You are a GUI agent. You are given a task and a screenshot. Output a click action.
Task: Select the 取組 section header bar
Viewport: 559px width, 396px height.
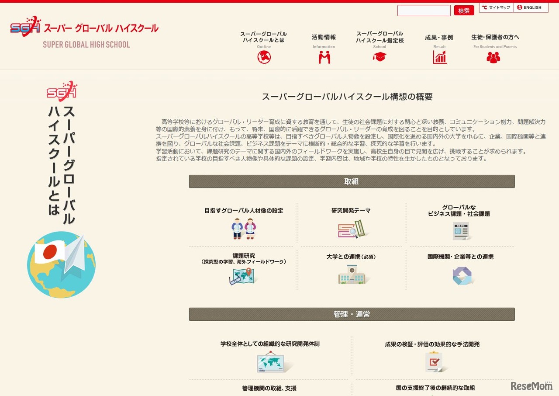pos(352,181)
